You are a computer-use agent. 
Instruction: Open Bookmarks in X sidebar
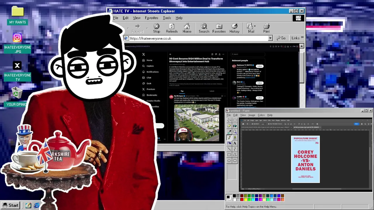point(150,95)
